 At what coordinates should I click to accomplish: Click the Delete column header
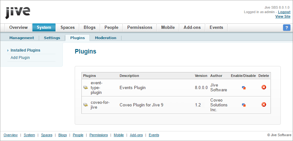(x=264, y=76)
